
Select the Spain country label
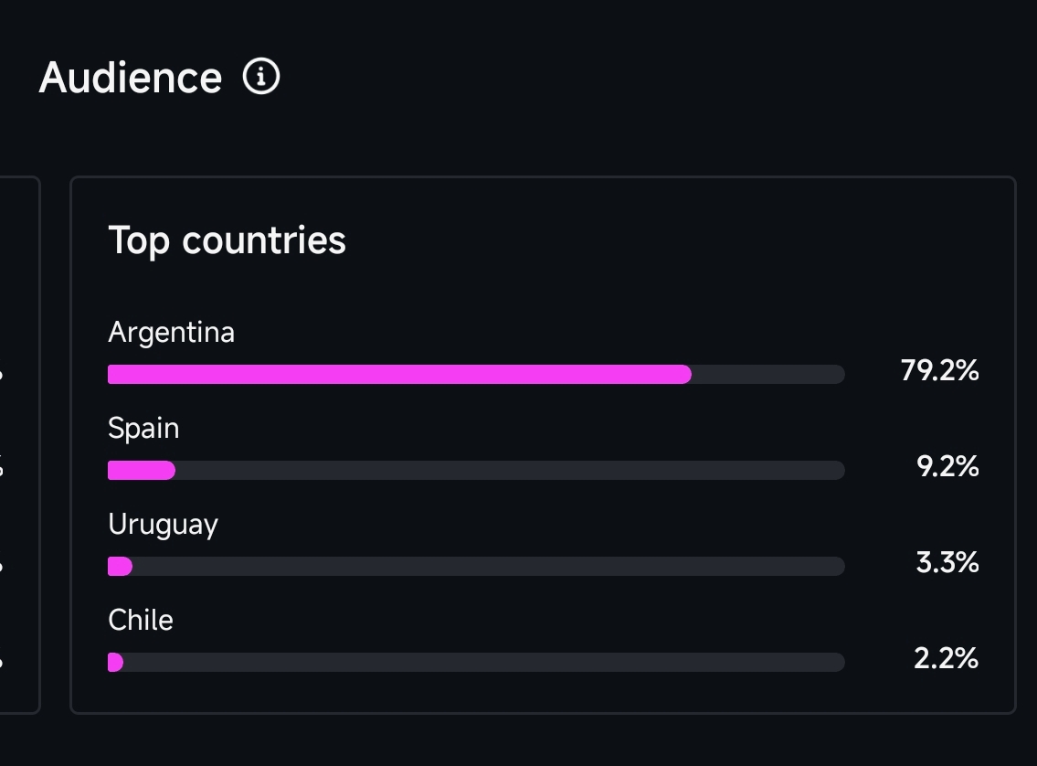point(143,428)
